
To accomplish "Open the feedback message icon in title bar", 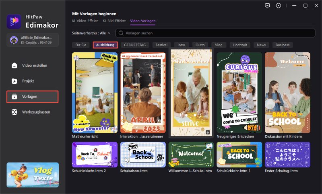I will [x=267, y=6].
